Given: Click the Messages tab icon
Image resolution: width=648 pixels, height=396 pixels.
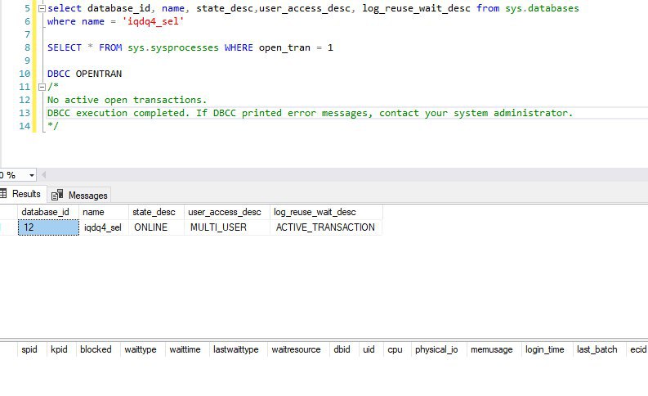Looking at the screenshot, I should (x=57, y=195).
